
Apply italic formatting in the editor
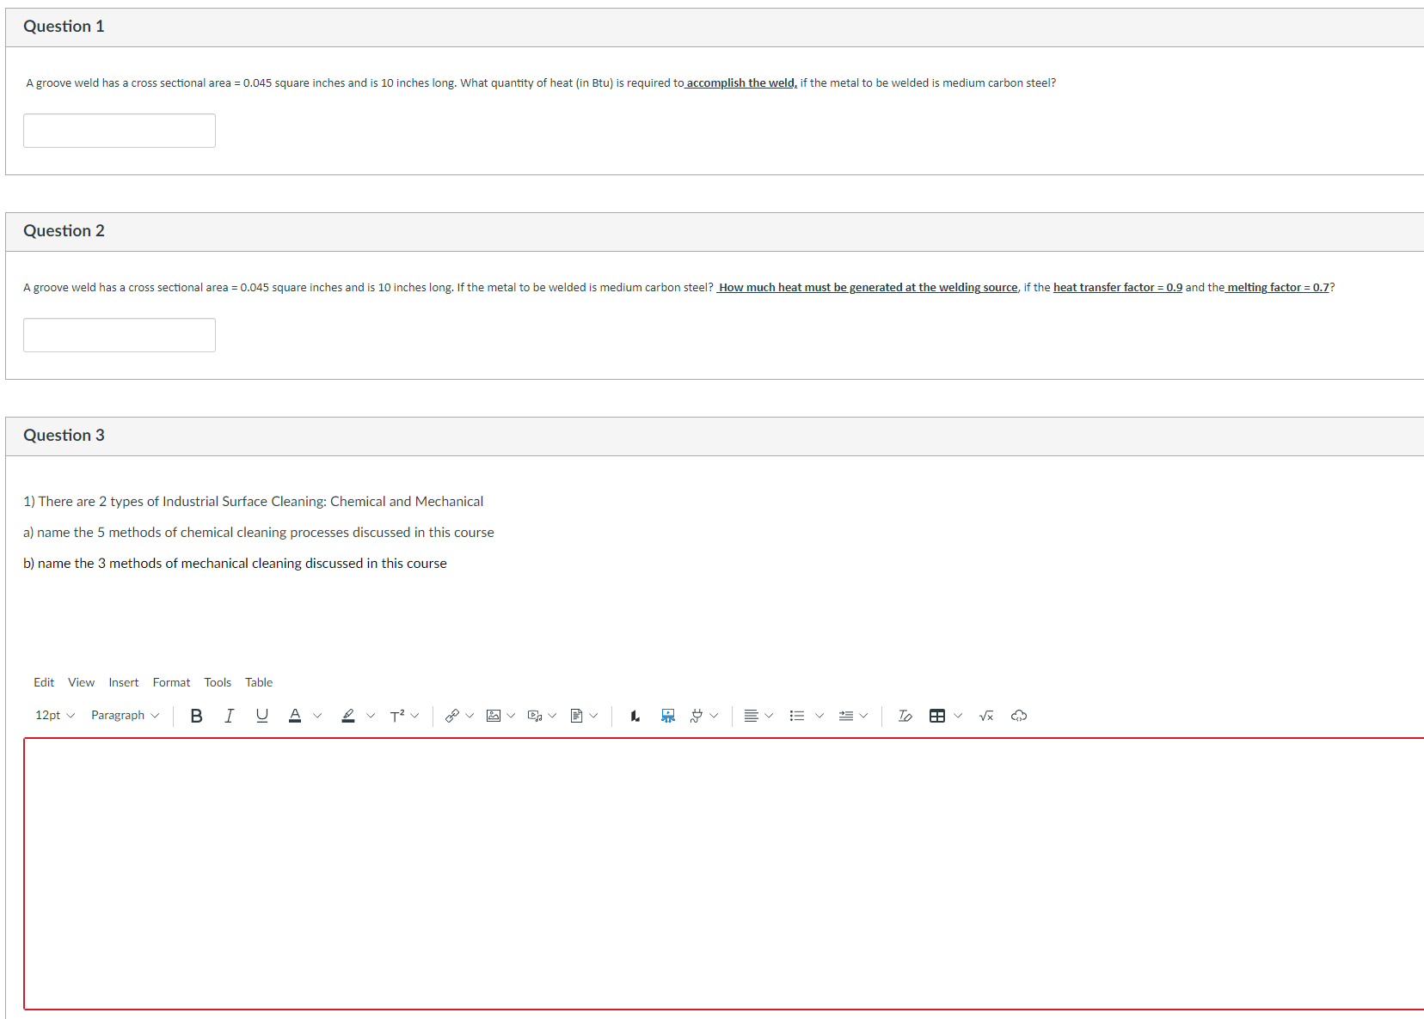click(x=229, y=716)
